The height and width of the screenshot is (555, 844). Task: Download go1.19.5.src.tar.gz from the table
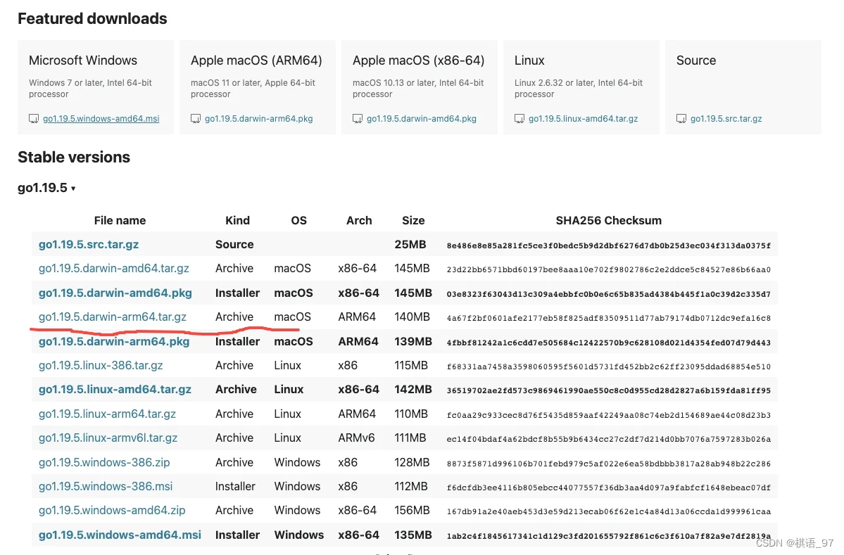click(x=88, y=245)
